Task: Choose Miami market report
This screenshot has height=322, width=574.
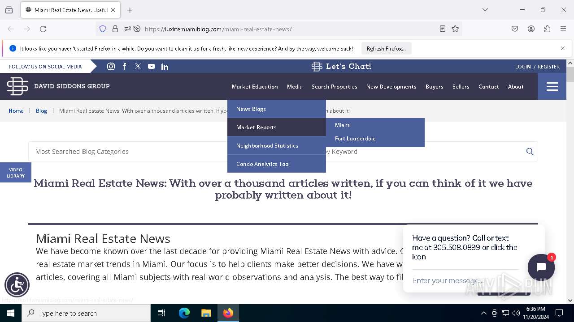Action: point(343,125)
